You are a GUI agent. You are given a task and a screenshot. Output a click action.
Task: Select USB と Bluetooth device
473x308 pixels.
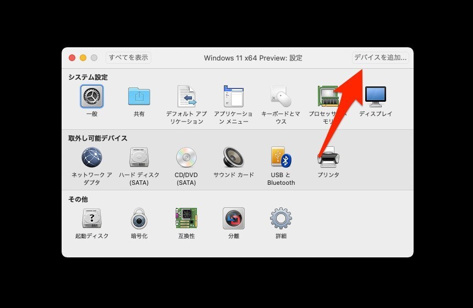tap(281, 157)
